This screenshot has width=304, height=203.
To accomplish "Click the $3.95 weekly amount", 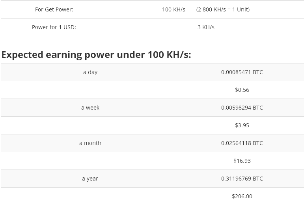I will pos(242,125).
